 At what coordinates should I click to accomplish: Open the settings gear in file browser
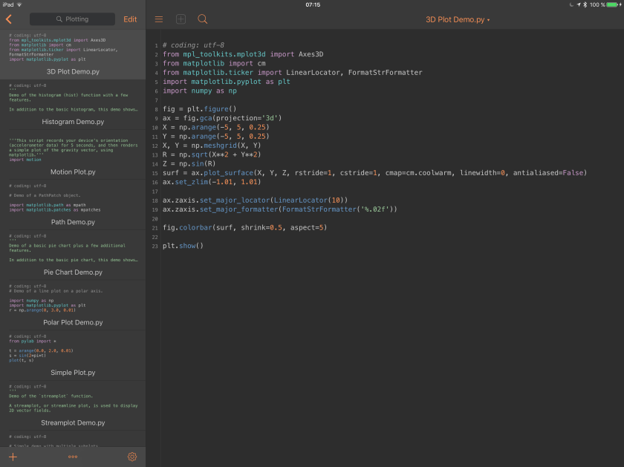coord(132,457)
